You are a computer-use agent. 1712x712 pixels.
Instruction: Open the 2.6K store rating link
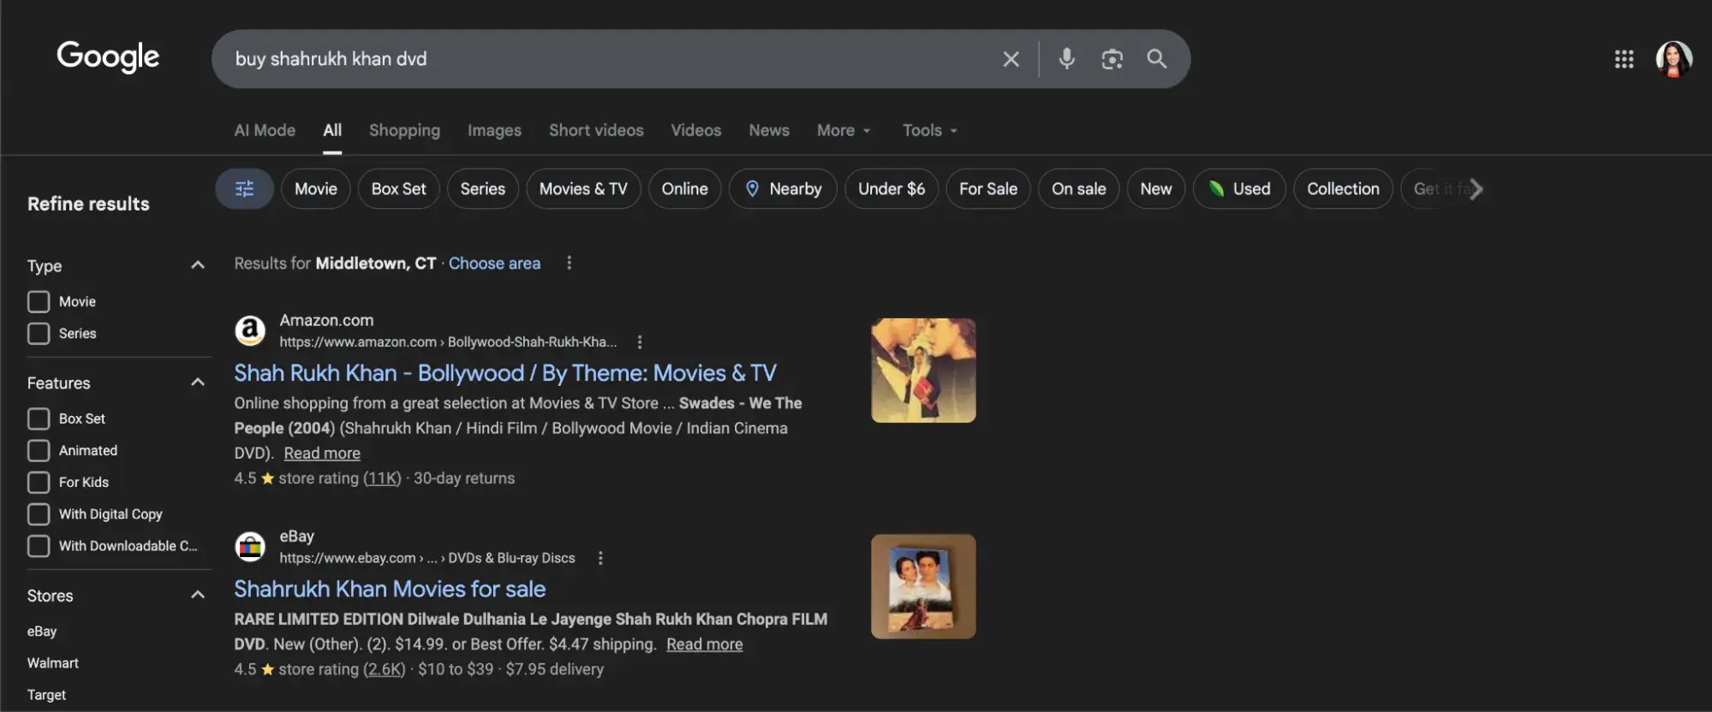click(x=385, y=669)
